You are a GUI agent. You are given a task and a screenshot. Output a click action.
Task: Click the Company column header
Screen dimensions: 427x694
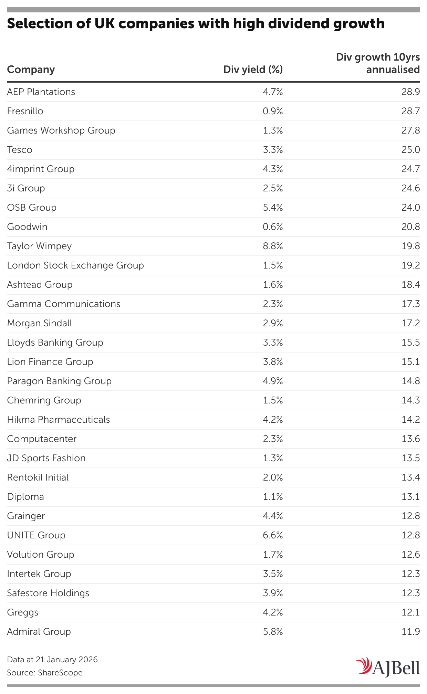click(x=31, y=70)
